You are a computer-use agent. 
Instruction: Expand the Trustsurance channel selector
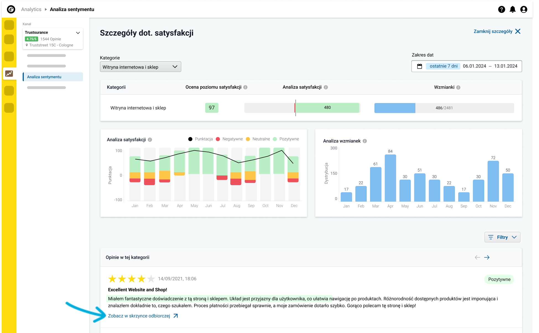coord(78,33)
